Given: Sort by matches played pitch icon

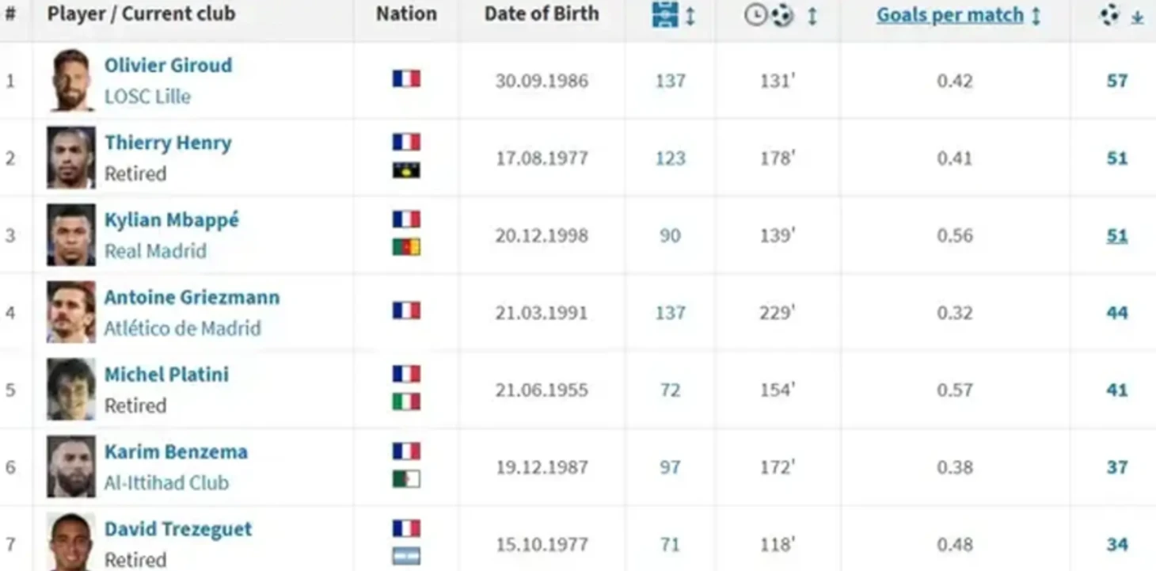Looking at the screenshot, I should [x=665, y=14].
